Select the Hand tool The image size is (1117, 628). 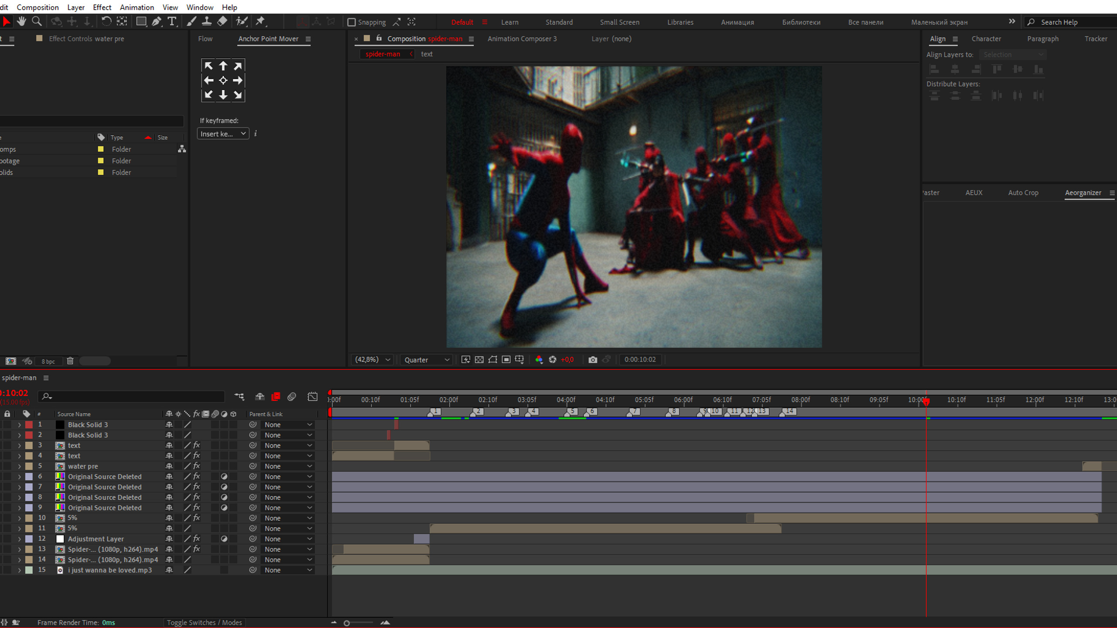(x=21, y=21)
